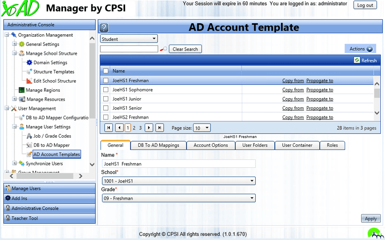Open the Student type dropdown
The height and width of the screenshot is (240, 385).
(x=129, y=39)
